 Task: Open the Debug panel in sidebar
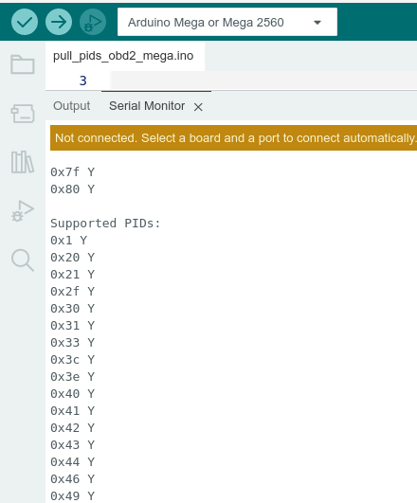pyautogui.click(x=23, y=210)
